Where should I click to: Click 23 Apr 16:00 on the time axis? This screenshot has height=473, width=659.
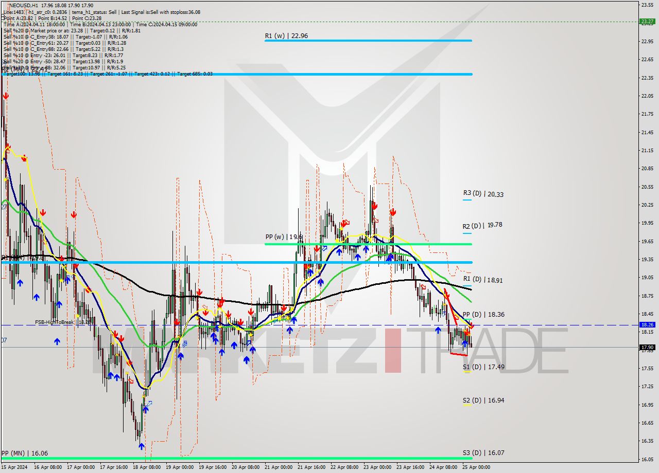[410, 467]
